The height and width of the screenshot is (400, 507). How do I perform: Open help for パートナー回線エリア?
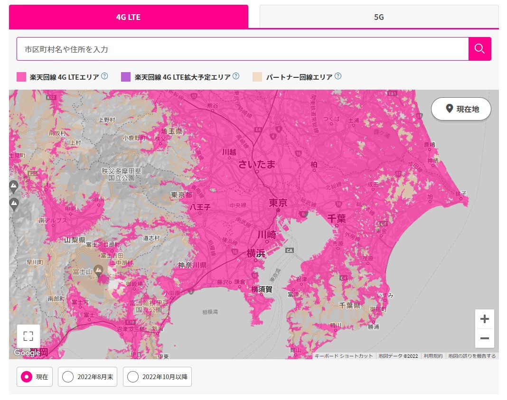pos(338,76)
